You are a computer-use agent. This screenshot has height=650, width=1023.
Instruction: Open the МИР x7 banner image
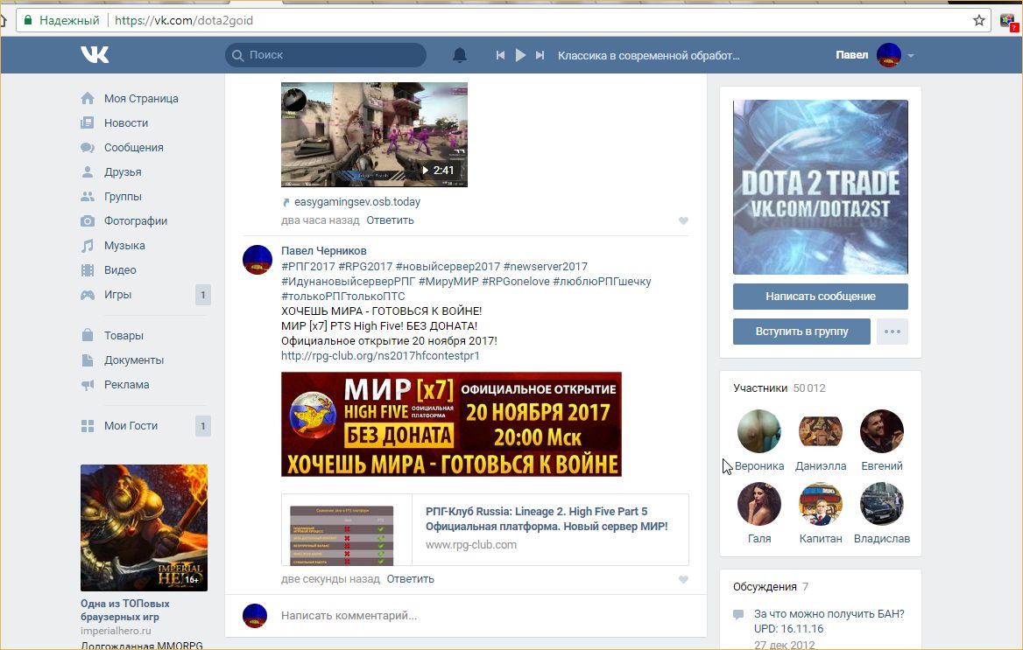(x=451, y=424)
